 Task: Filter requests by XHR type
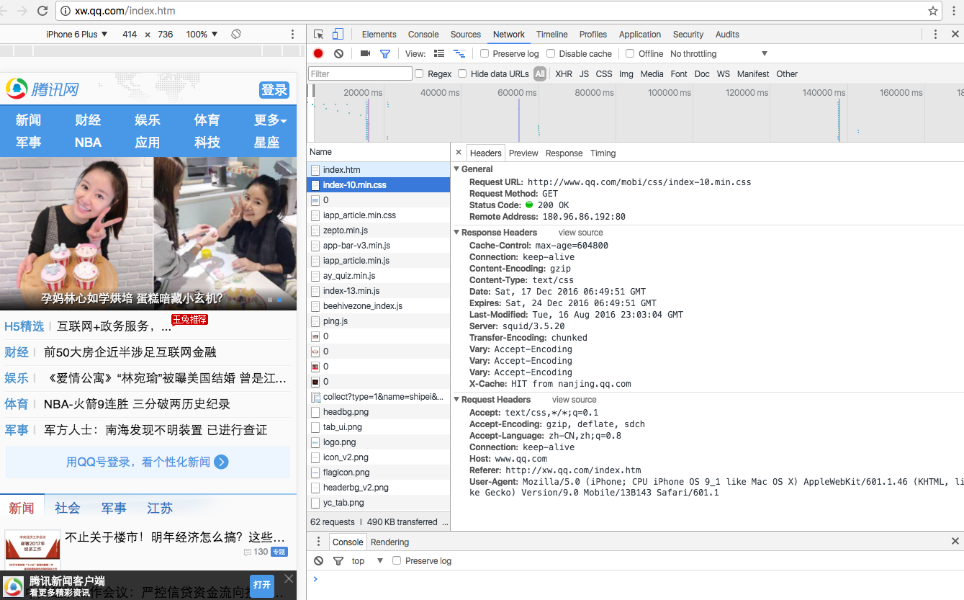564,73
